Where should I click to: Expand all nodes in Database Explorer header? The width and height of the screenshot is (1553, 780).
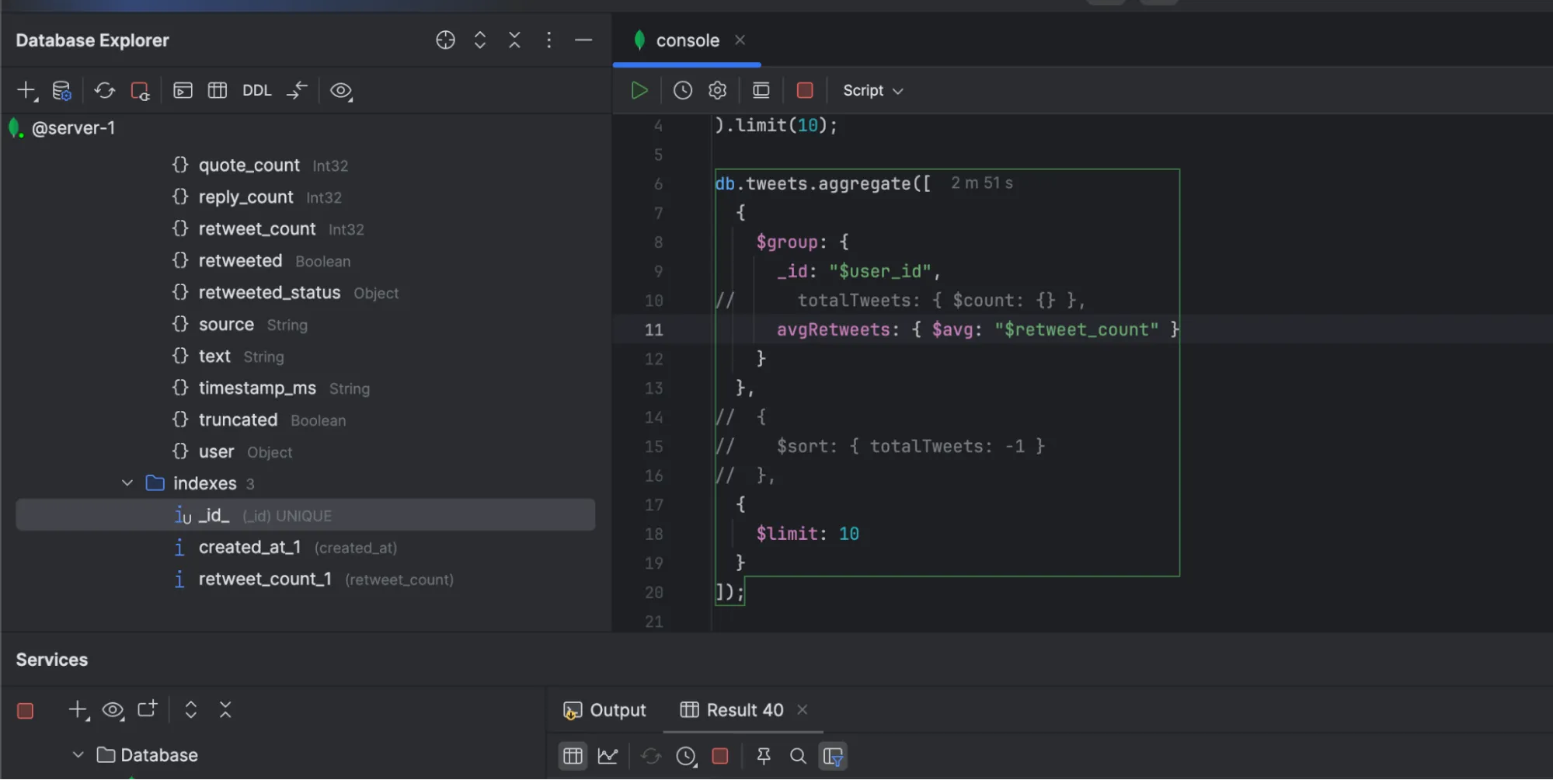coord(480,40)
